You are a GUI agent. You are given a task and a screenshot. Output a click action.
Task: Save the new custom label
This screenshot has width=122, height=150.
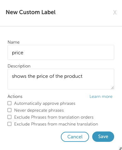pos(103,137)
